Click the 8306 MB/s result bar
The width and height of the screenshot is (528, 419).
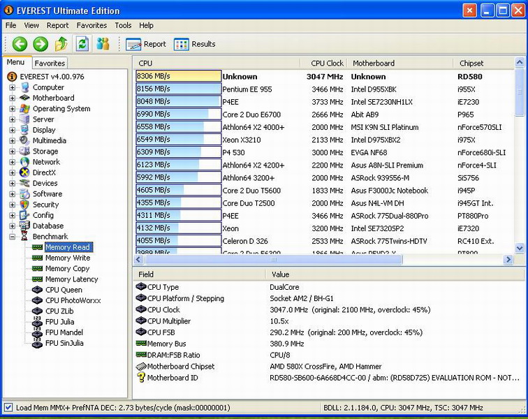(179, 76)
